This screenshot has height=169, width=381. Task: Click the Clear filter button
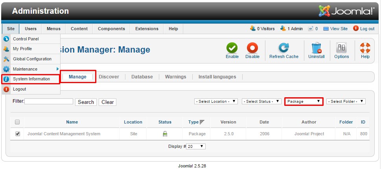(107, 102)
